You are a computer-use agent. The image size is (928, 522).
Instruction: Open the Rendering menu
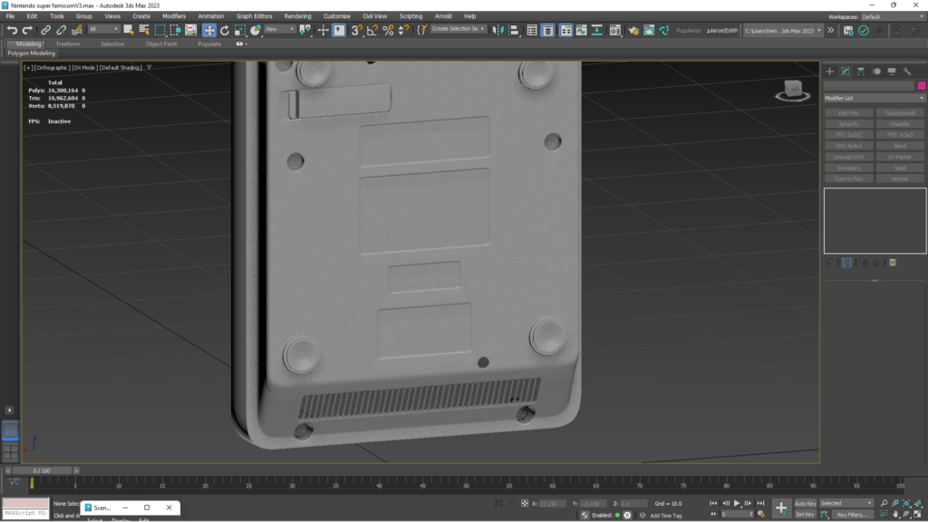point(297,16)
